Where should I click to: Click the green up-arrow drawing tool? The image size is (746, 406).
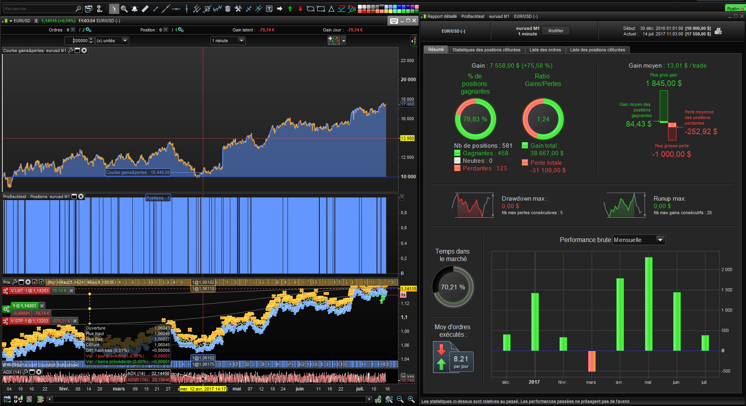tap(290, 9)
